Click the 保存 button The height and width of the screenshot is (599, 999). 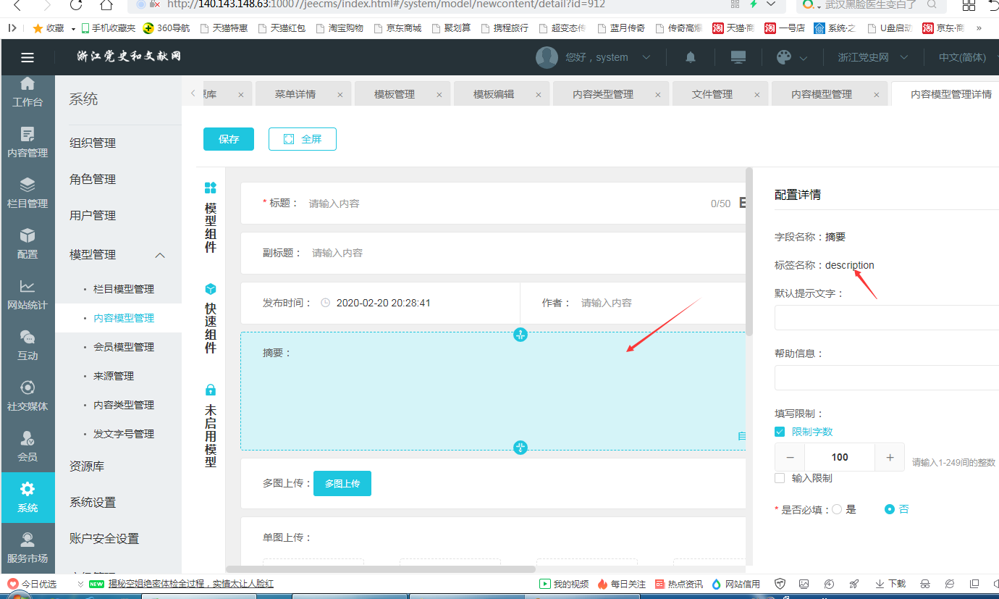229,139
